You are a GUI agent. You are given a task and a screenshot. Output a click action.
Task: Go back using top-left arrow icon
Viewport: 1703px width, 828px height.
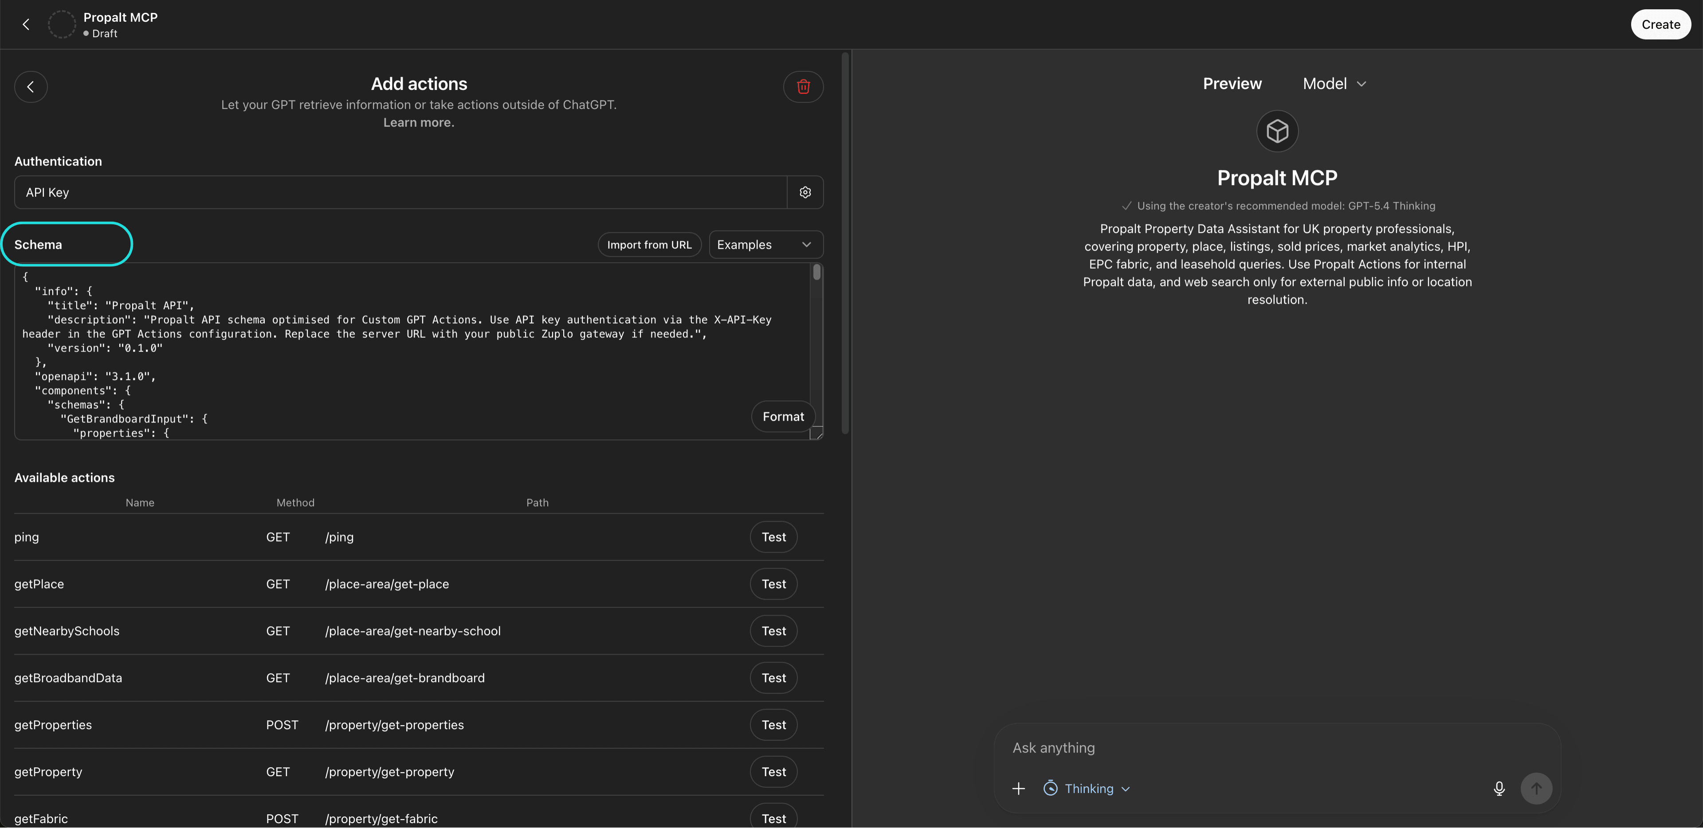point(26,24)
